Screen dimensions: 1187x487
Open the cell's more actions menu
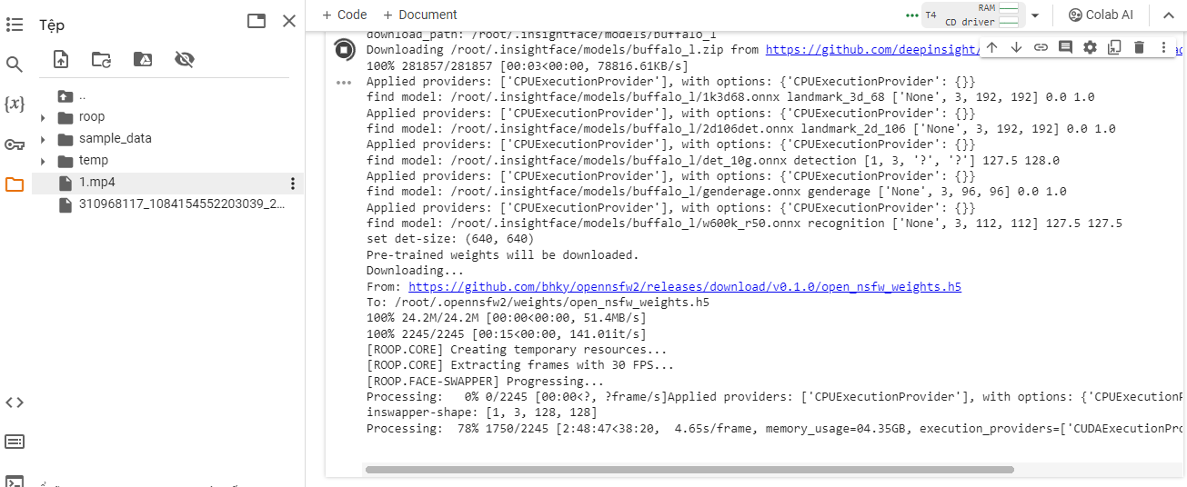(1163, 47)
